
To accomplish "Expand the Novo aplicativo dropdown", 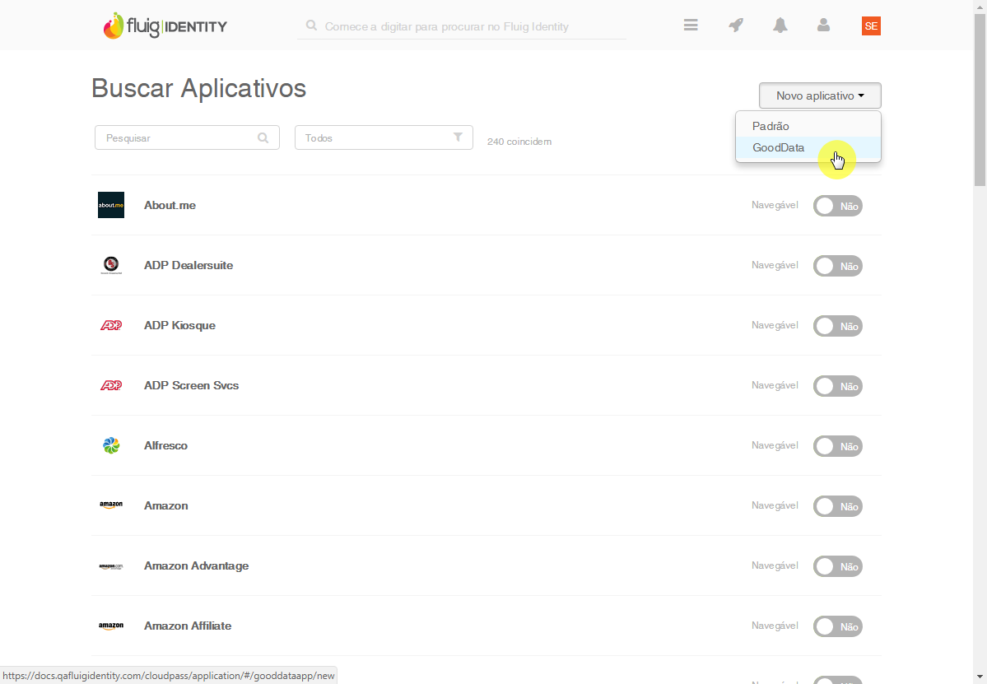I will pyautogui.click(x=820, y=95).
